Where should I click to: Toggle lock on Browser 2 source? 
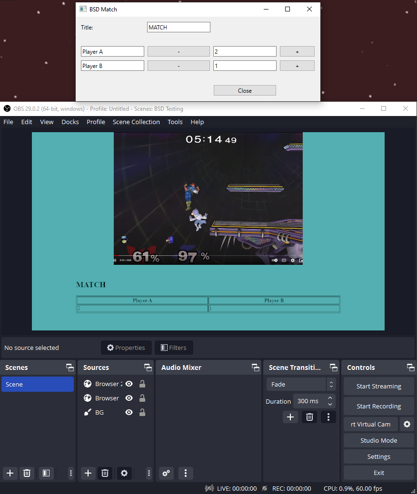[142, 384]
